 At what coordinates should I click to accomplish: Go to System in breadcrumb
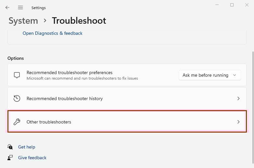(x=23, y=21)
